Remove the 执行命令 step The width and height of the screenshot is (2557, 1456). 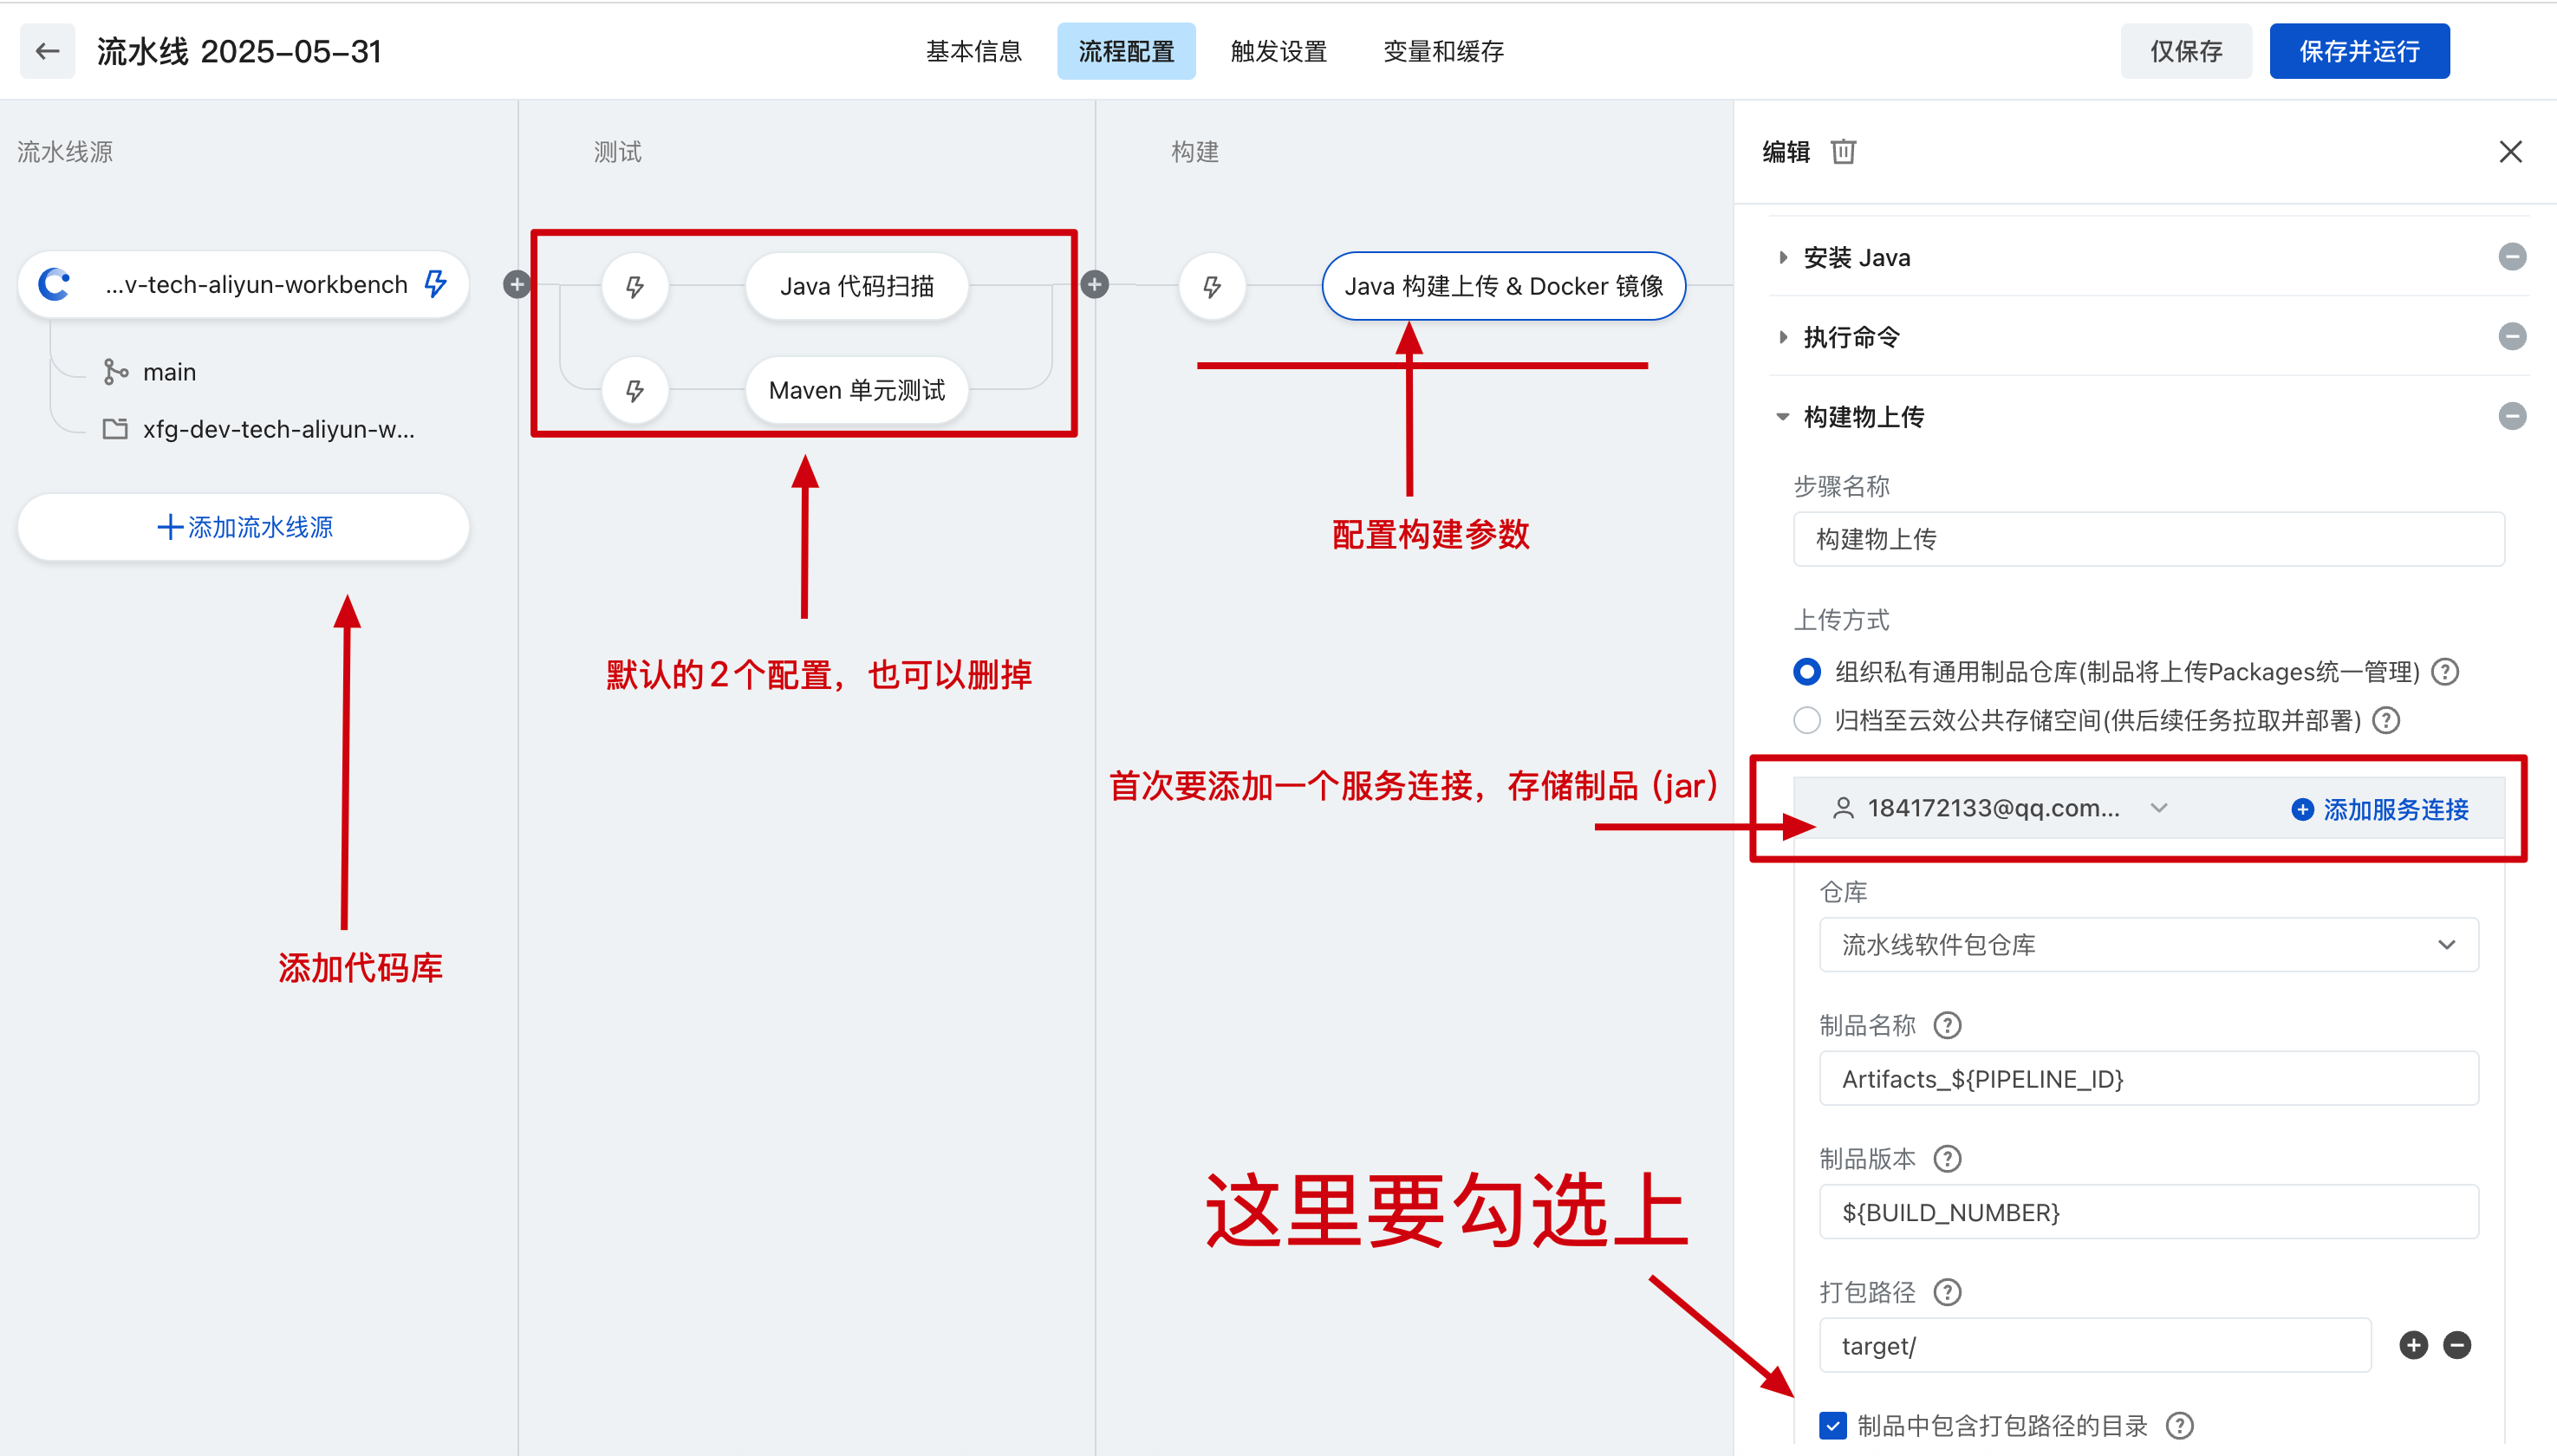click(2512, 336)
